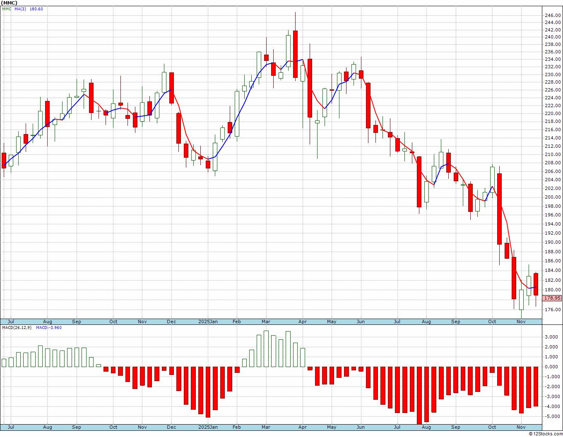Select the 212.00 price axis label
This screenshot has width=563, height=437.
(x=553, y=146)
